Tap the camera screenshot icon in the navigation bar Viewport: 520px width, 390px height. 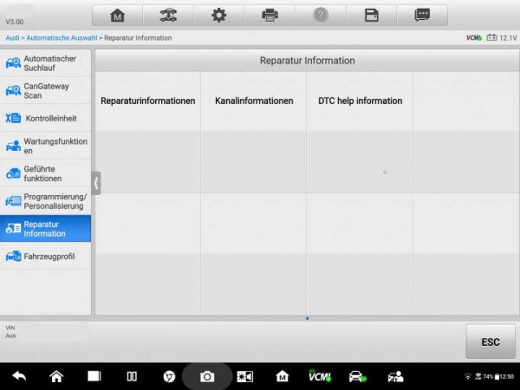(x=207, y=377)
